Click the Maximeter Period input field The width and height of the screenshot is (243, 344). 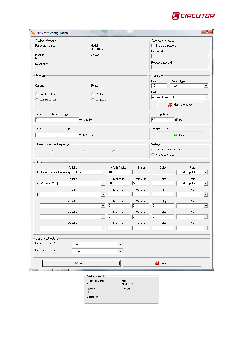[x=159, y=86]
